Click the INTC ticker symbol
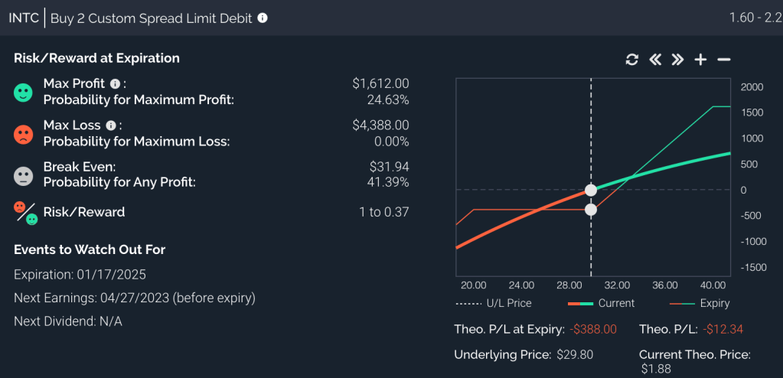The width and height of the screenshot is (783, 378). [x=23, y=18]
